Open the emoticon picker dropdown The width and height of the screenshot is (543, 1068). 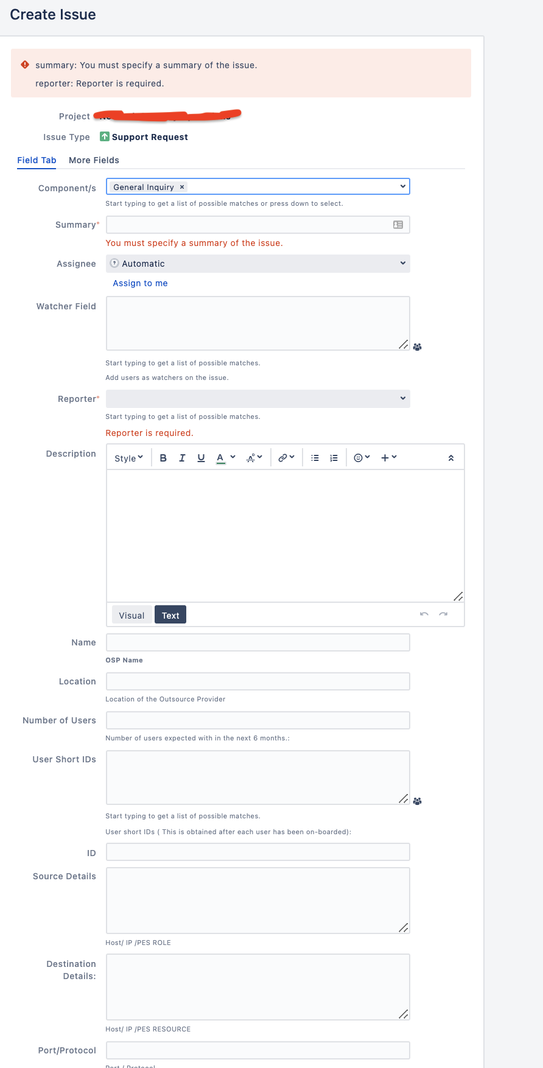[362, 458]
